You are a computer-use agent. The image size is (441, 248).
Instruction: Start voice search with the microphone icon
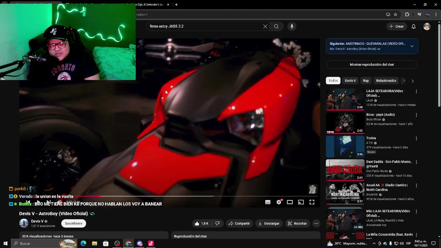pyautogui.click(x=292, y=27)
